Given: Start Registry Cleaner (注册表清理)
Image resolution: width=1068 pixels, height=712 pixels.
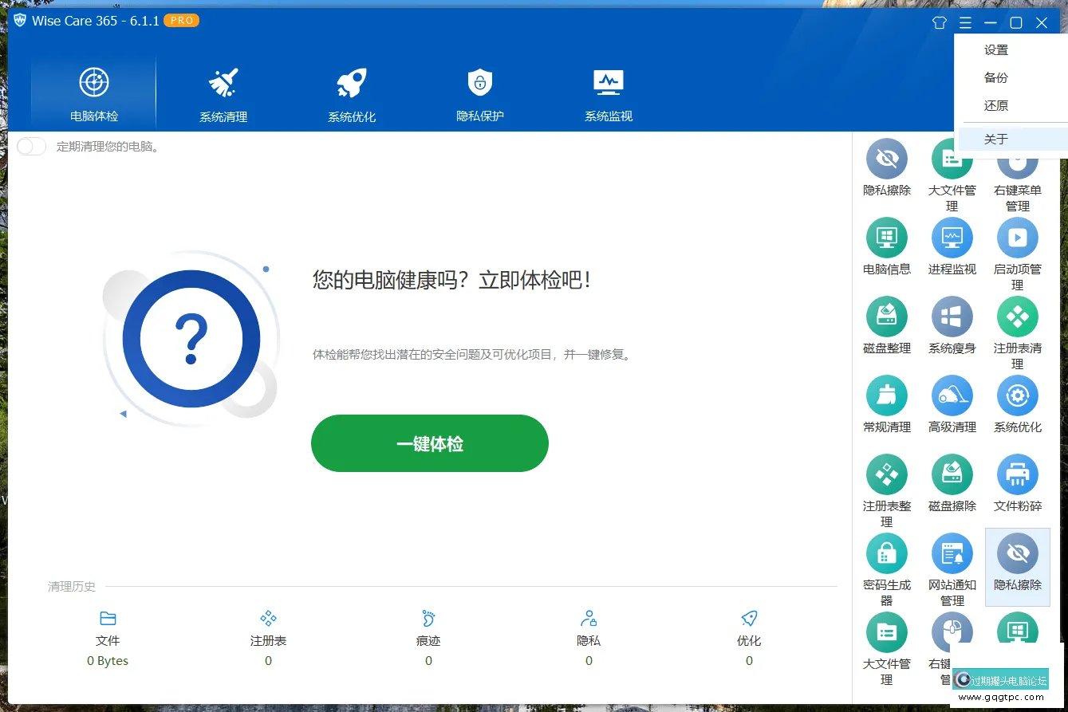Looking at the screenshot, I should pos(1018,317).
